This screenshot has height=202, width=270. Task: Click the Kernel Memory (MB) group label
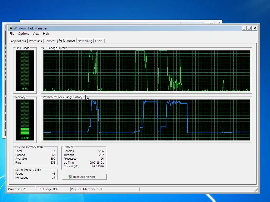click(28, 170)
